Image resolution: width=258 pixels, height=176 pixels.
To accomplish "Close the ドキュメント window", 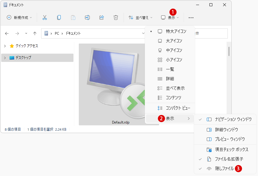I will [225, 5].
